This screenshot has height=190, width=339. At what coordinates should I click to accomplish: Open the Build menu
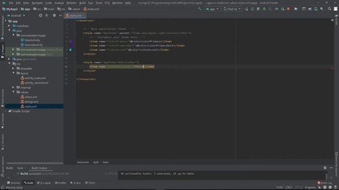(x=83, y=3)
